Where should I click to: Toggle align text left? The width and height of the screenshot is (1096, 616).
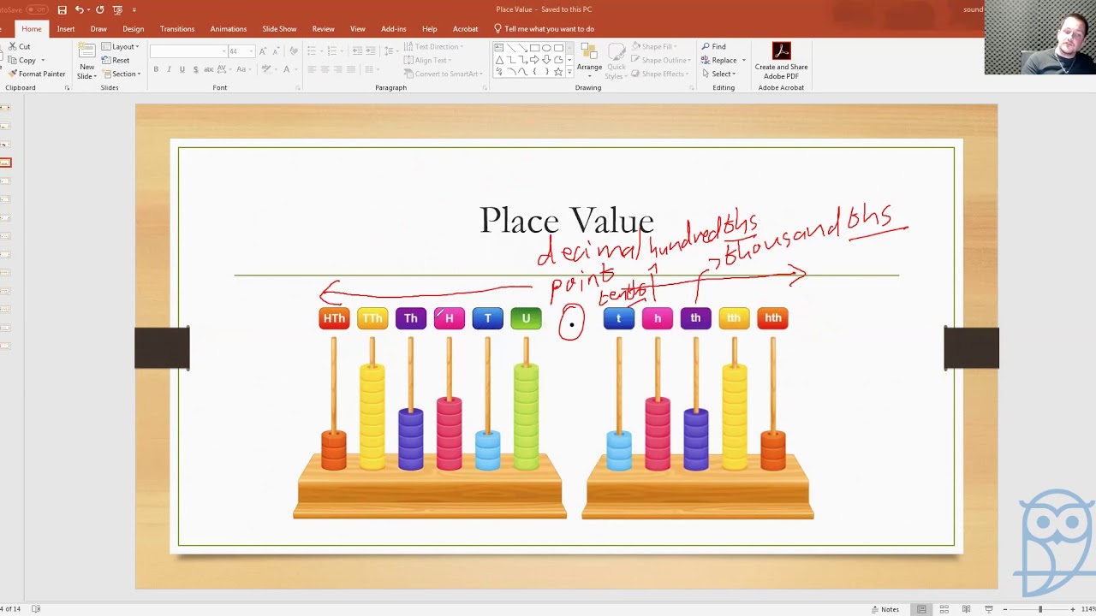(312, 69)
